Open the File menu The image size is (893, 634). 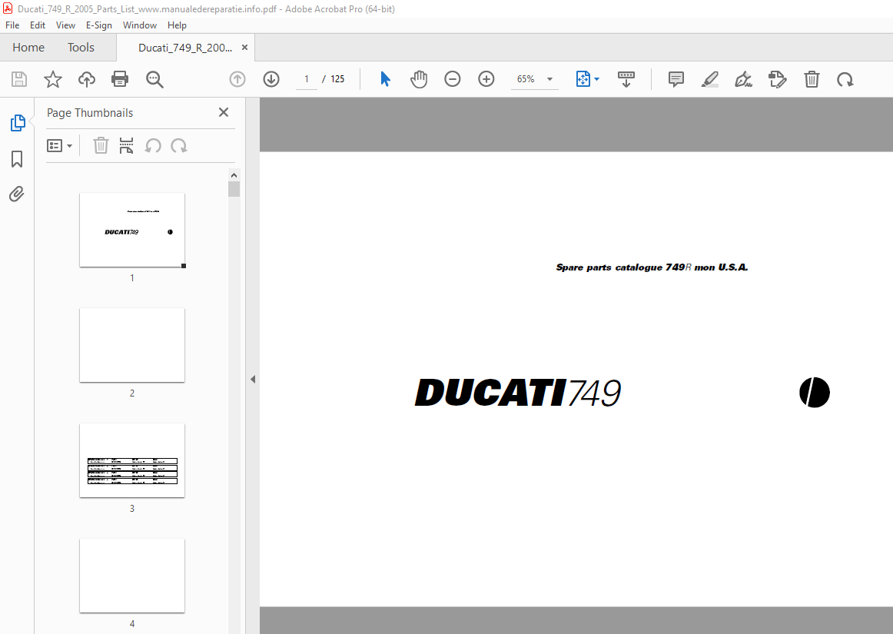click(x=12, y=25)
